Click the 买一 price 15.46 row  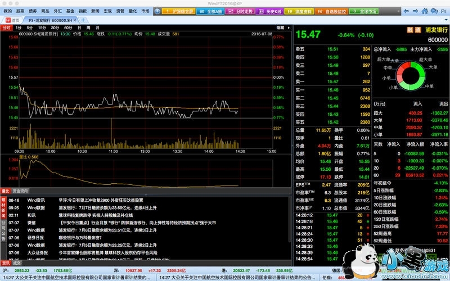click(332, 90)
